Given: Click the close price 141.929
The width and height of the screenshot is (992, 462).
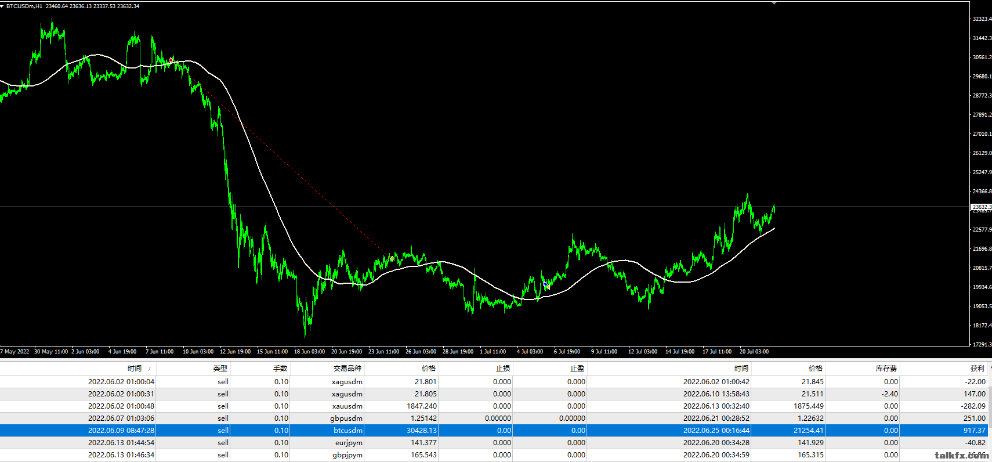Looking at the screenshot, I should (x=810, y=442).
